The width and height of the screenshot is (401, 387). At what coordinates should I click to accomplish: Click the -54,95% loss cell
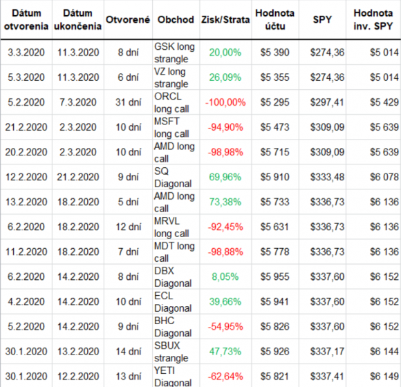[x=225, y=327]
